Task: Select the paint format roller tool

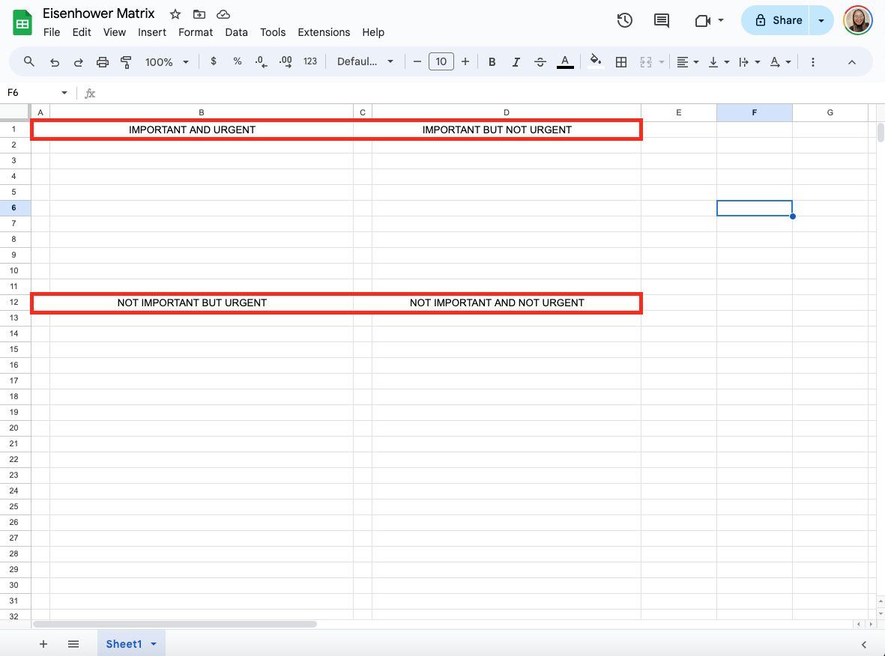Action: point(126,62)
